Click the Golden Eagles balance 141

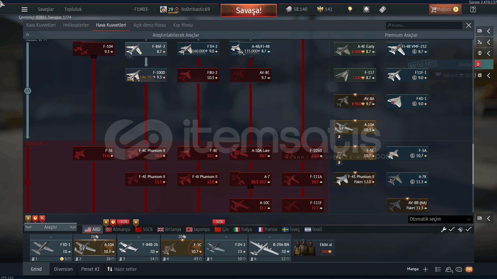[325, 10]
